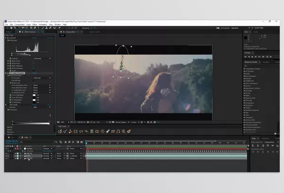This screenshot has height=193, width=284.
Task: Toggle loop option in Preview panel
Action: click(x=267, y=57)
